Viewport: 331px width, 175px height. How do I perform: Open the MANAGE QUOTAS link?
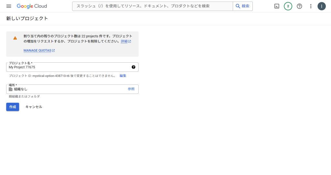pyautogui.click(x=39, y=50)
